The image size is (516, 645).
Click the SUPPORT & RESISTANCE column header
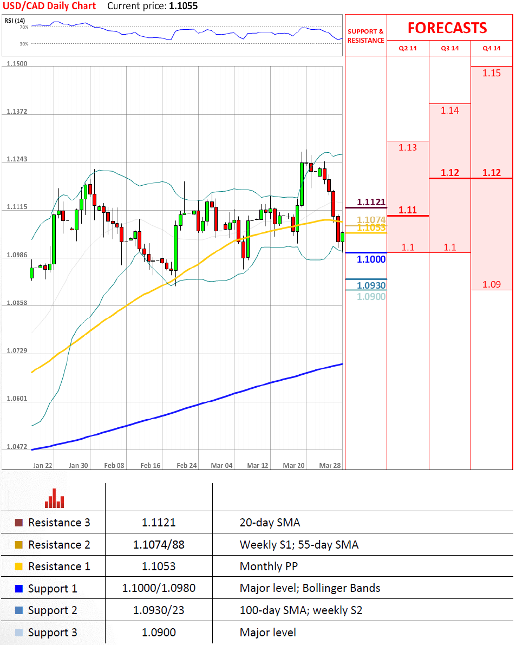pos(365,36)
